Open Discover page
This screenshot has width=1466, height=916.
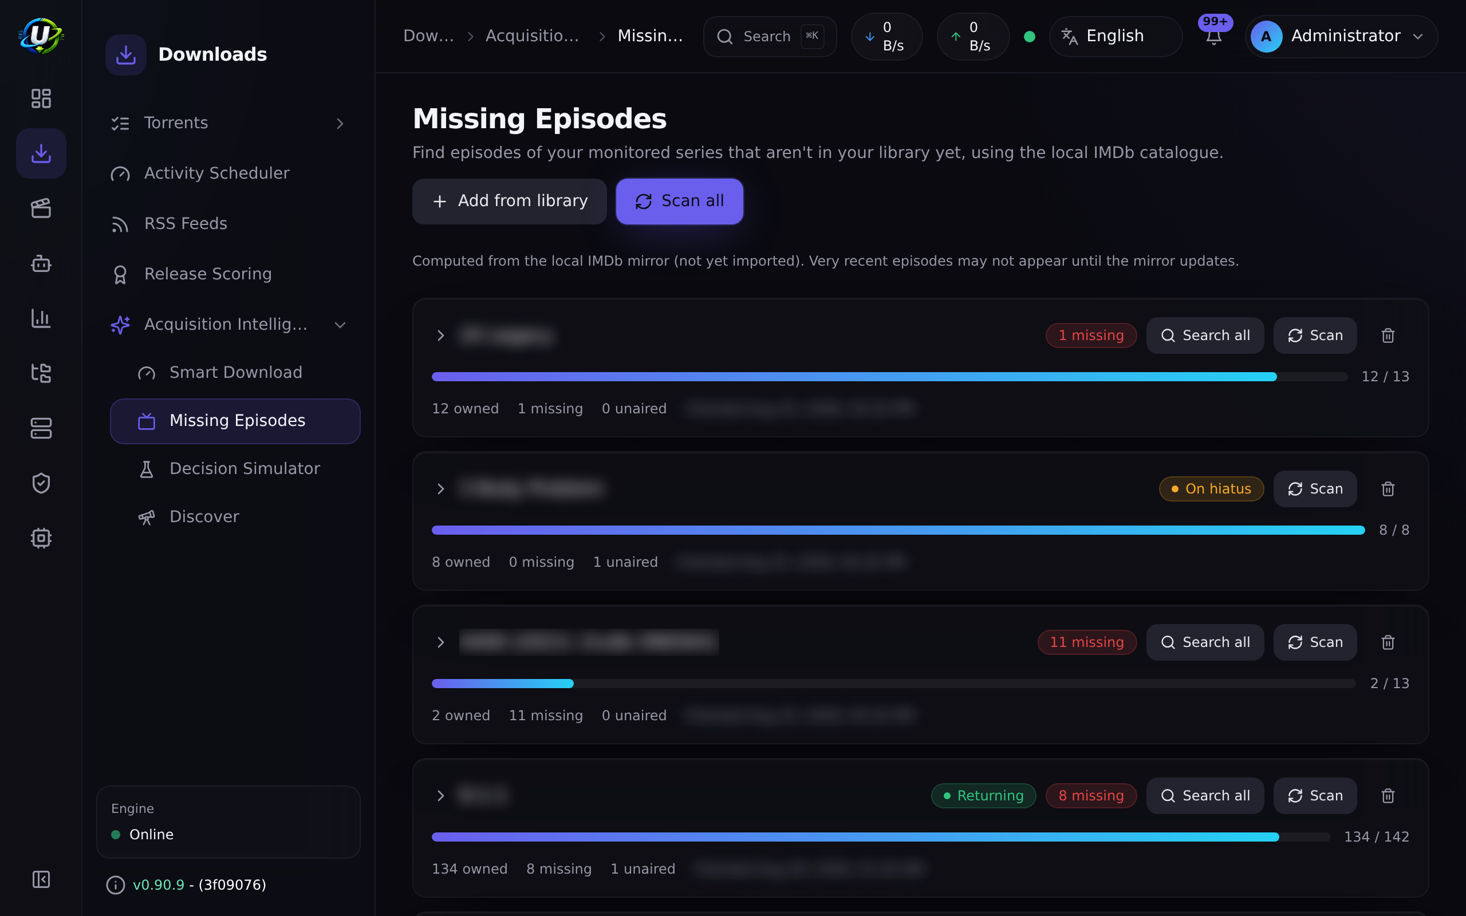pyautogui.click(x=235, y=517)
